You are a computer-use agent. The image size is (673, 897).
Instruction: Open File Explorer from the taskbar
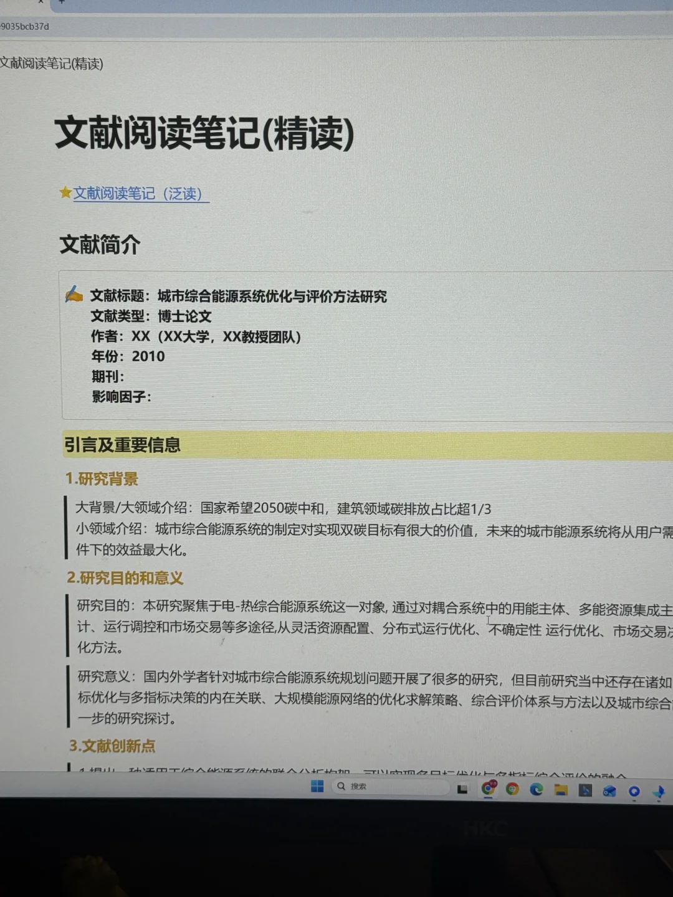pyautogui.click(x=561, y=789)
